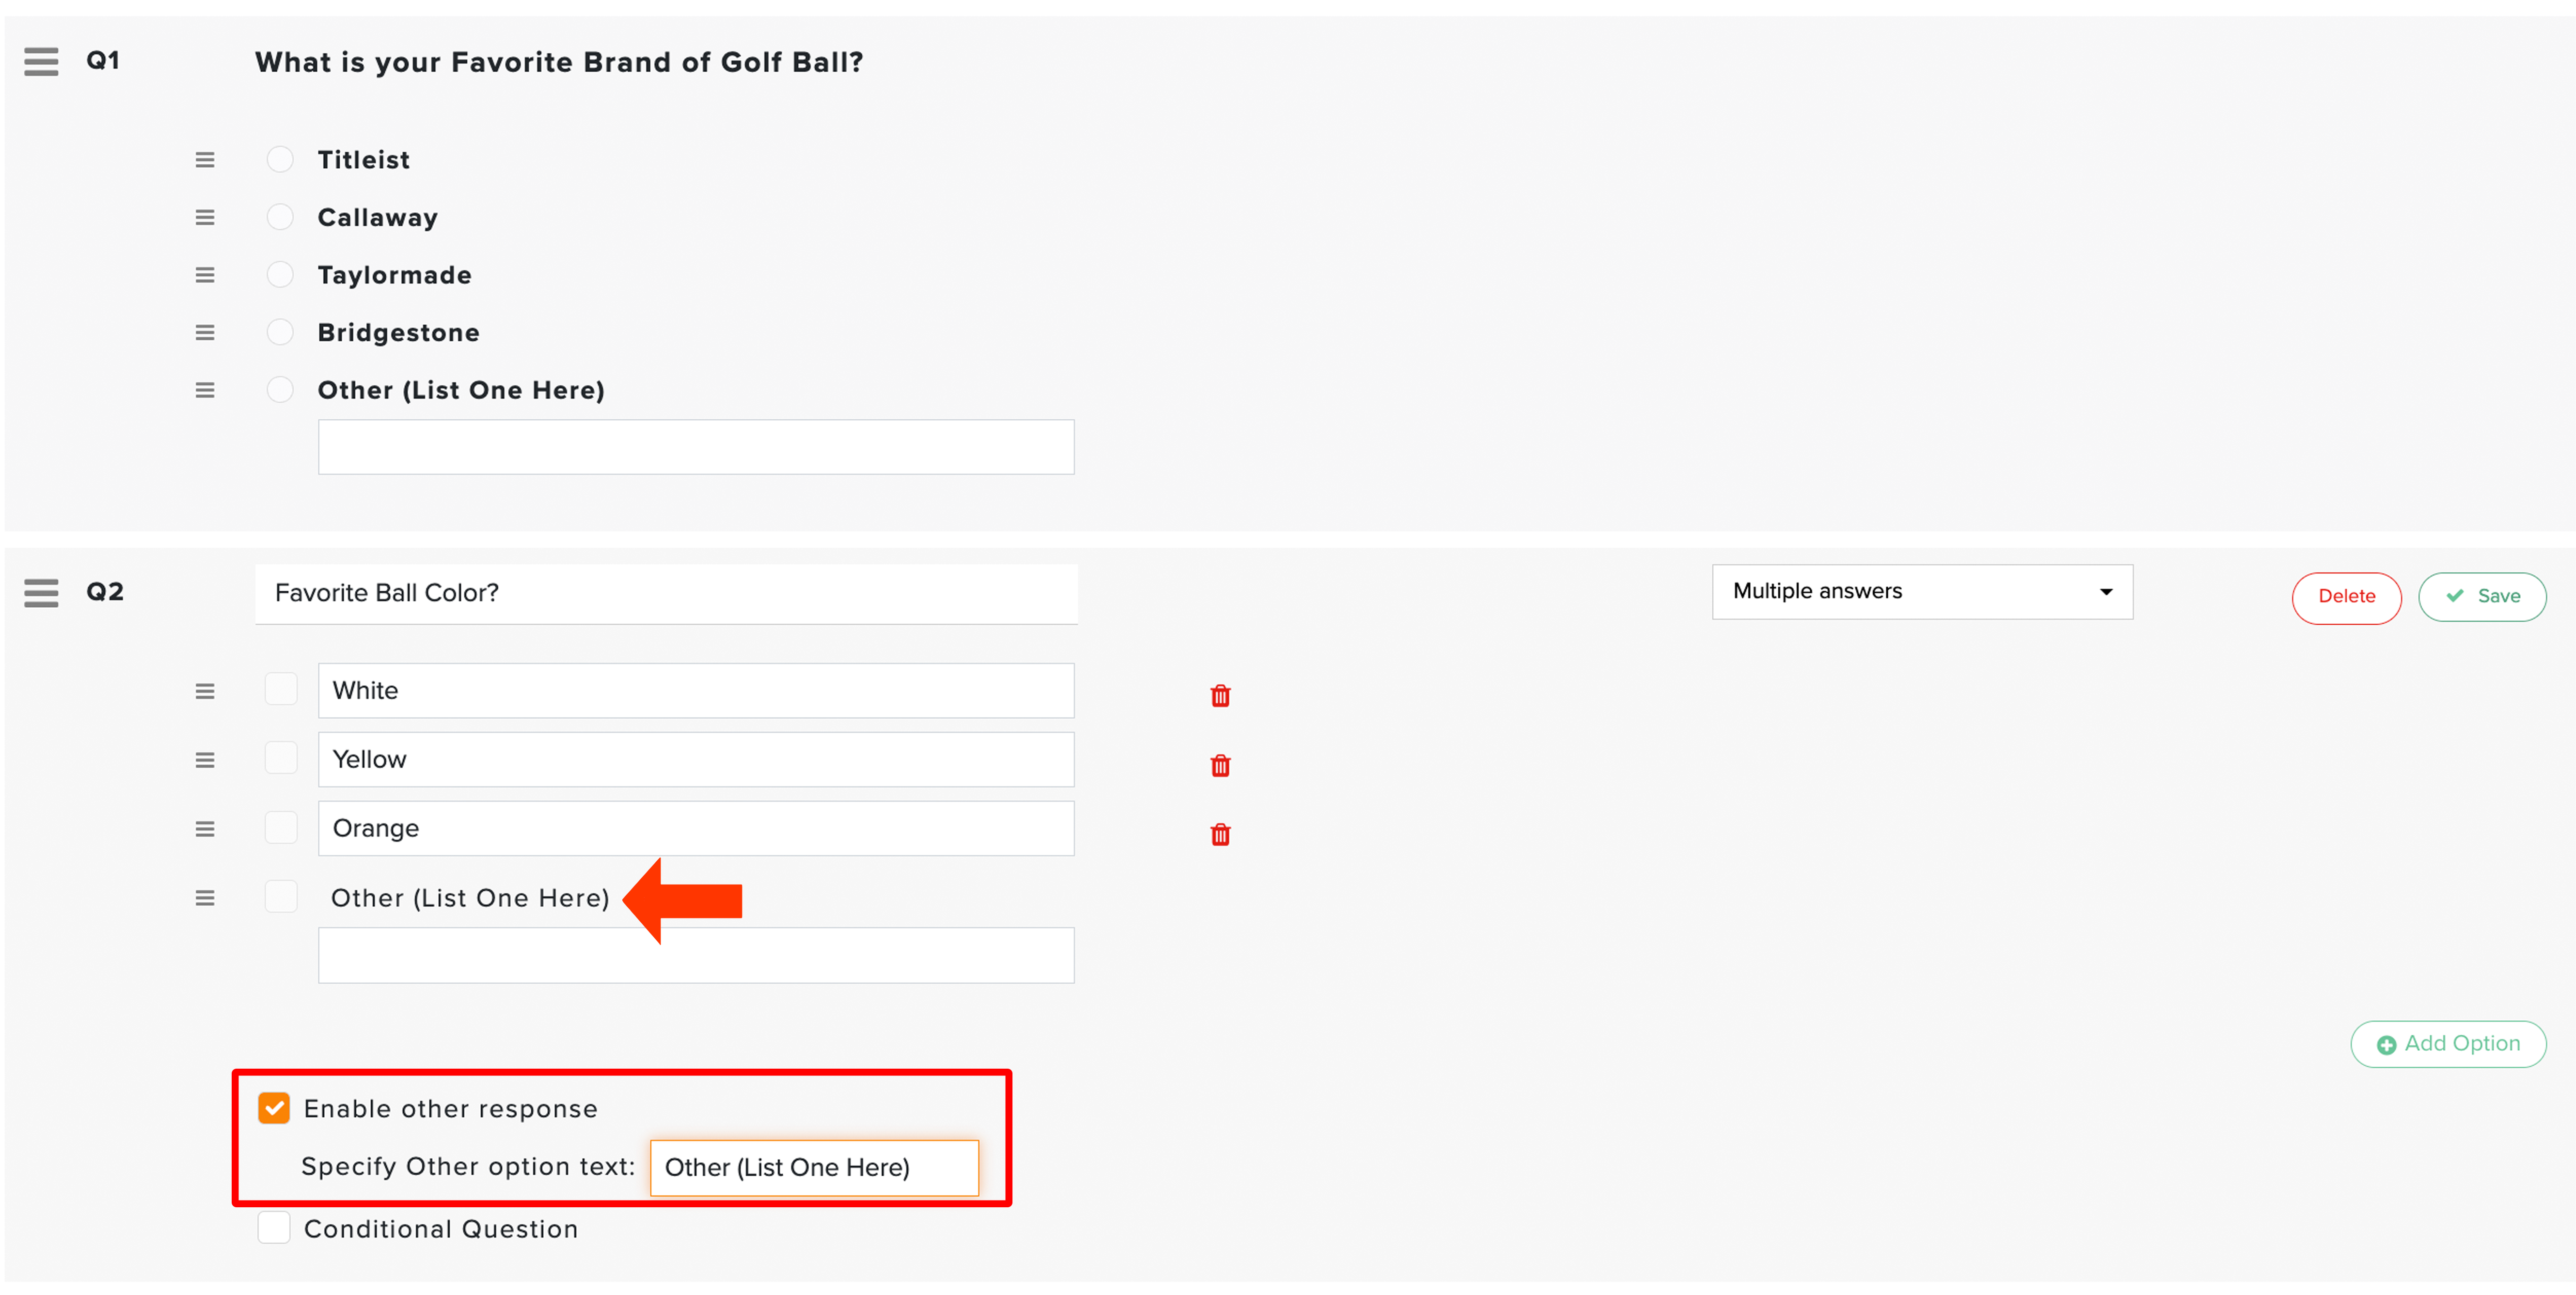Click drag handle next to Yellow option
The width and height of the screenshot is (2576, 1295).
(x=205, y=761)
